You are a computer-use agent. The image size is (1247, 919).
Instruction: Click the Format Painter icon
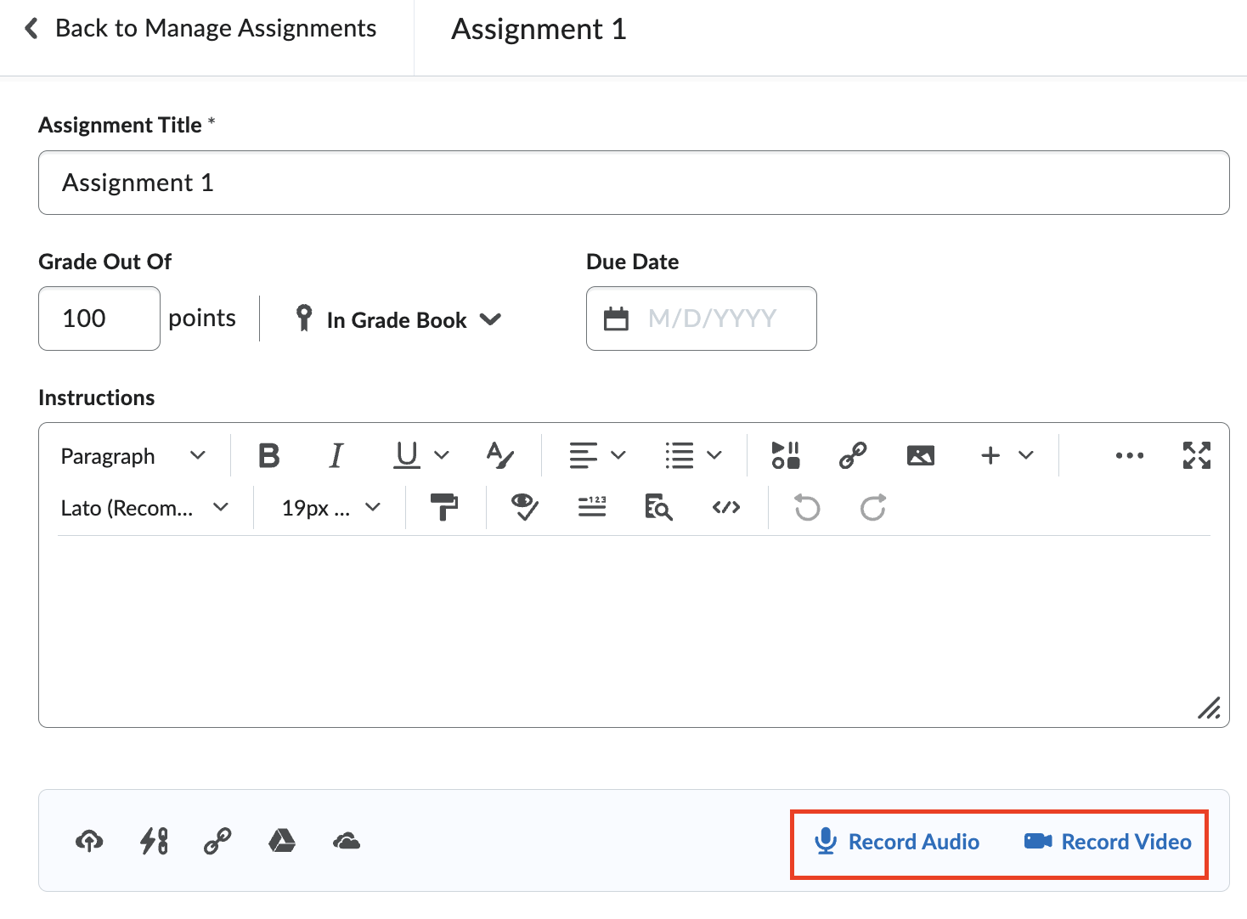[x=443, y=507]
